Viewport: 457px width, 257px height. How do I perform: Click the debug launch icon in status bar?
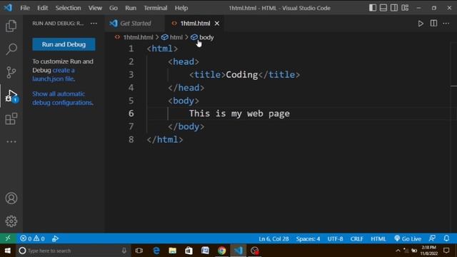55,238
